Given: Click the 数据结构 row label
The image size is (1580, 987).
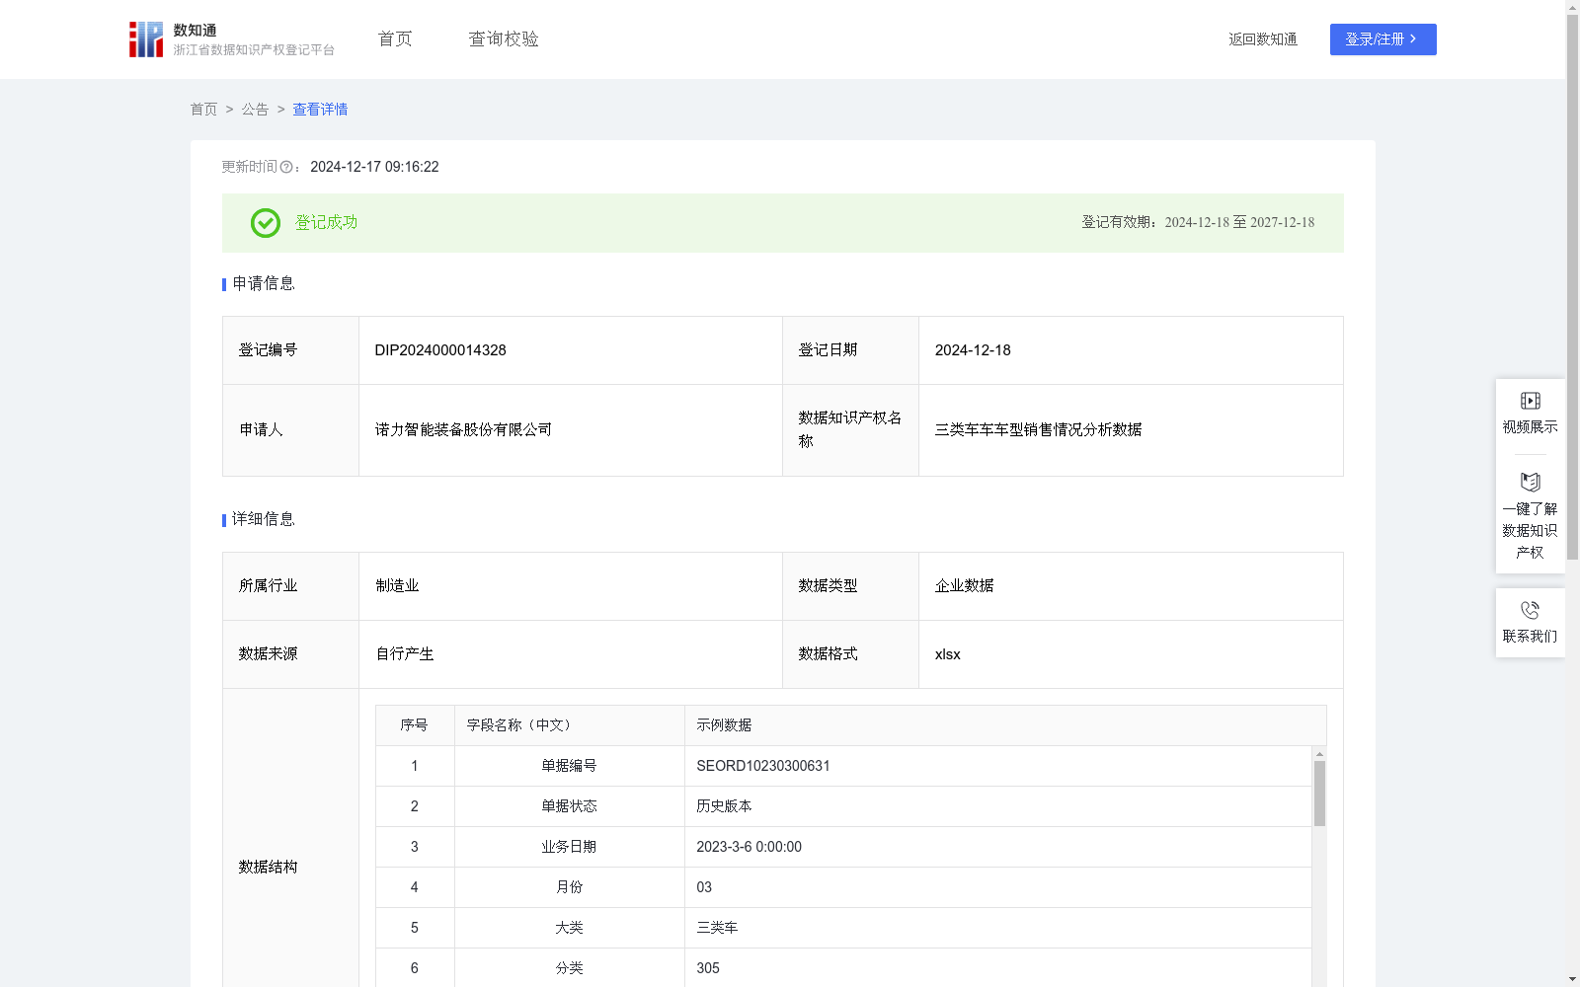Looking at the screenshot, I should coord(268,868).
